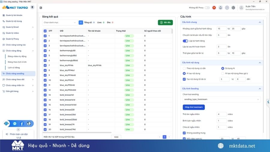Open Đăng video tự động submenu item
270x152 pixels.
[17, 56]
